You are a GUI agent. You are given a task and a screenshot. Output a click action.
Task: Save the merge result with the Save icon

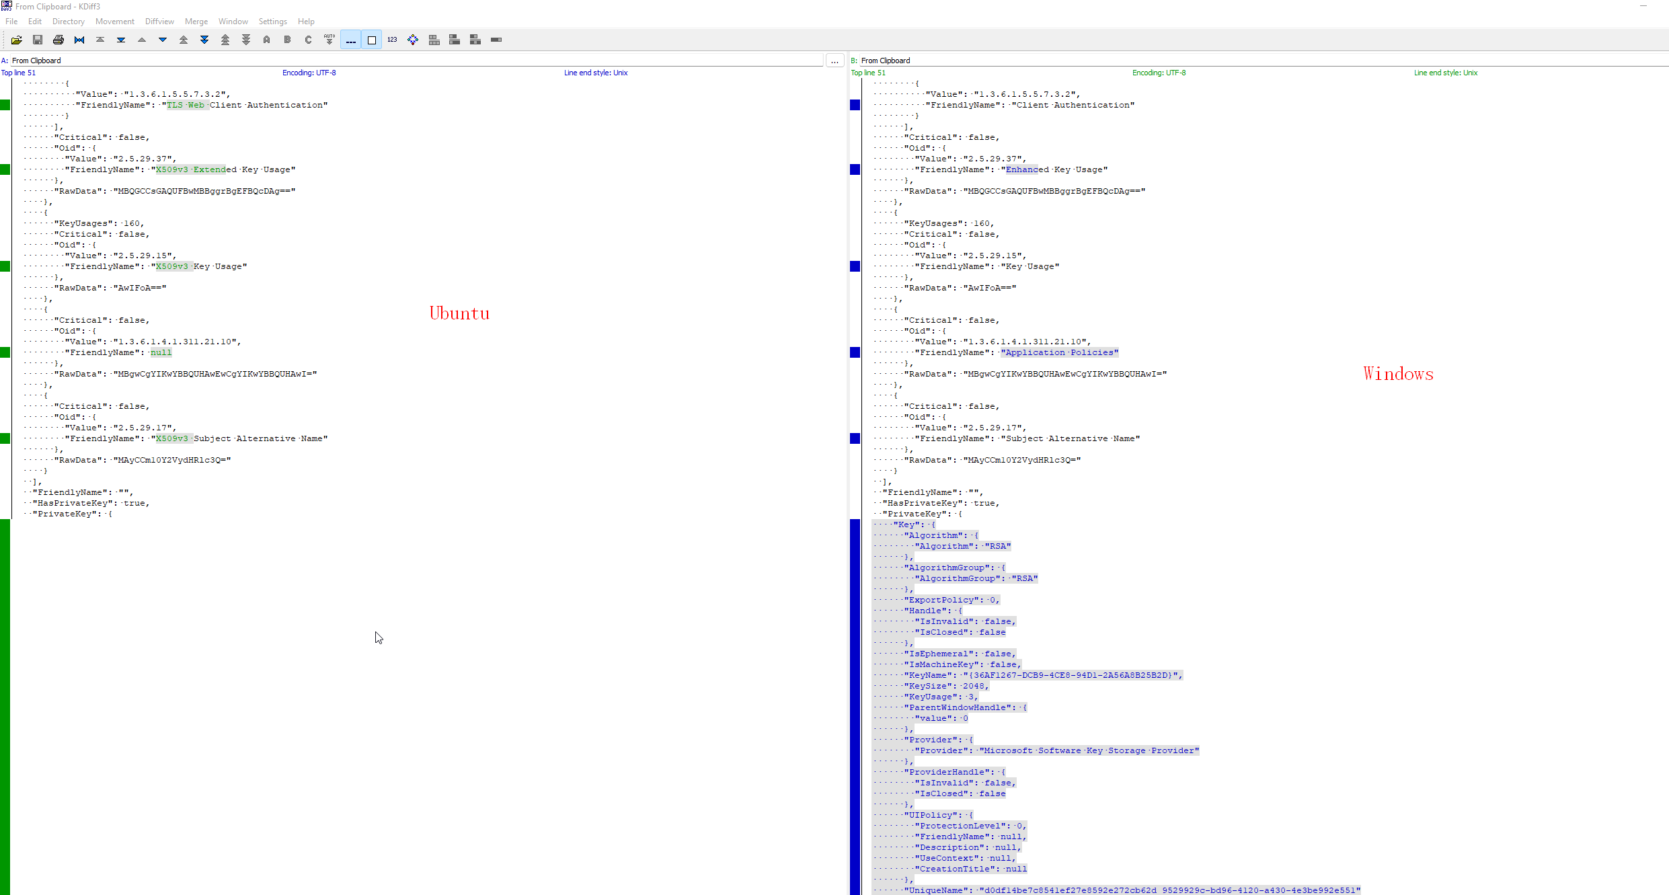[38, 40]
